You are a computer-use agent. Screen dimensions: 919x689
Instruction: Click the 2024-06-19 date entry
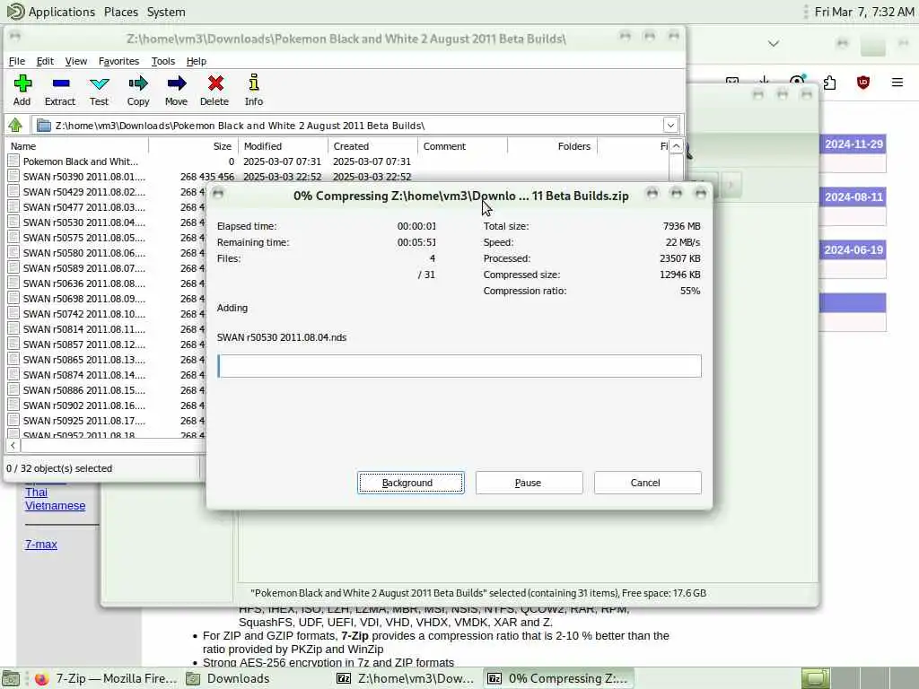[853, 249]
